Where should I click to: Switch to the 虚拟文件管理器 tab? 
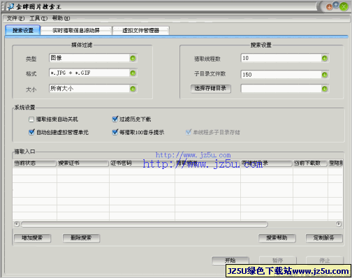140,30
